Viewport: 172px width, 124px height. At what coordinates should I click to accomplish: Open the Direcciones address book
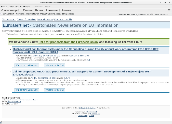pos(52,10)
